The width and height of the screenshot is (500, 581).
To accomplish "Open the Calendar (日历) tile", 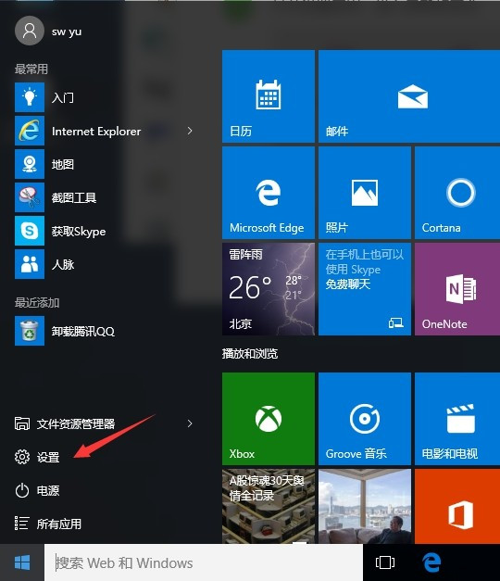I will (x=269, y=96).
